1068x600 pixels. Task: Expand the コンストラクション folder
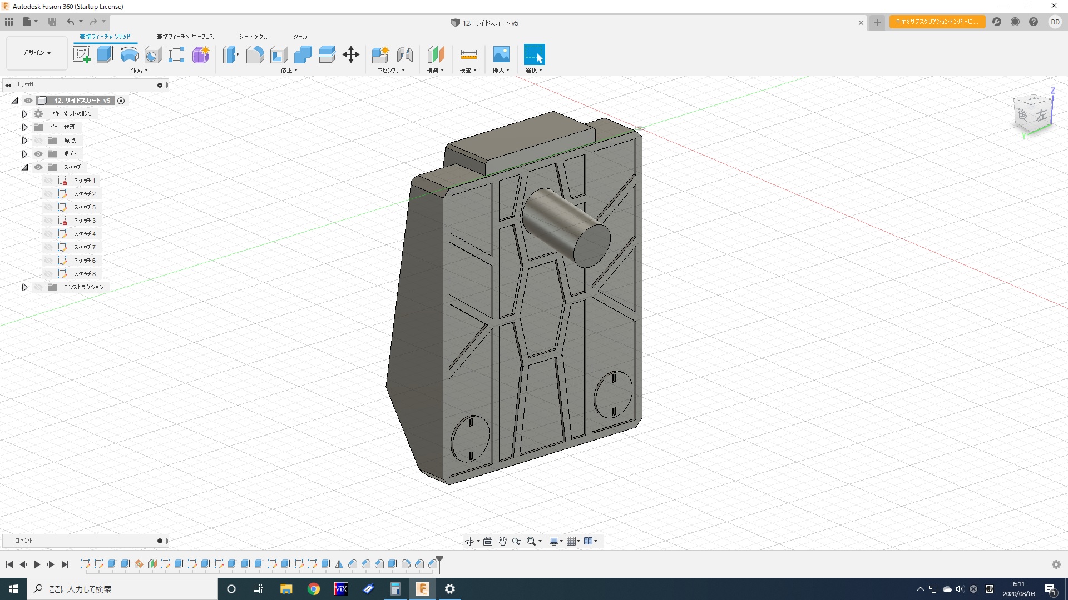point(24,287)
